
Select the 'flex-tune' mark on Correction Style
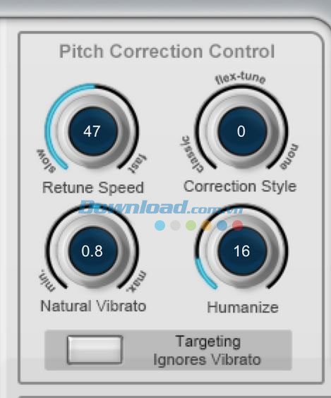click(241, 78)
